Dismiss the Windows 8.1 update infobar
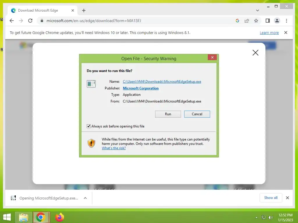The image size is (298, 223). point(286,33)
